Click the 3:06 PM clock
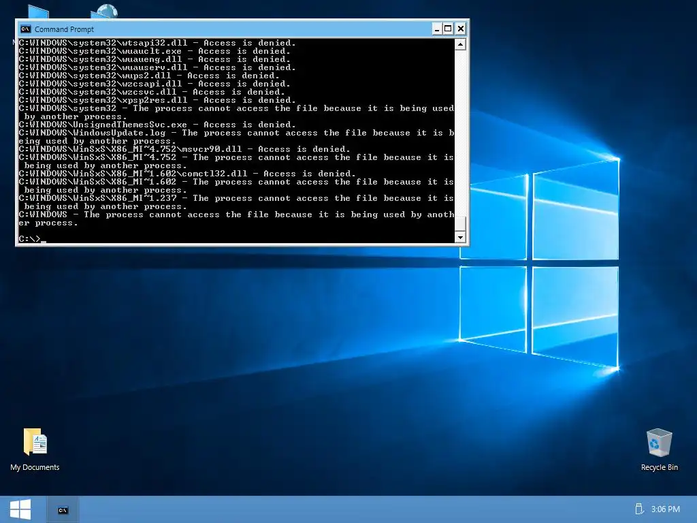The width and height of the screenshot is (697, 523). pyautogui.click(x=666, y=509)
